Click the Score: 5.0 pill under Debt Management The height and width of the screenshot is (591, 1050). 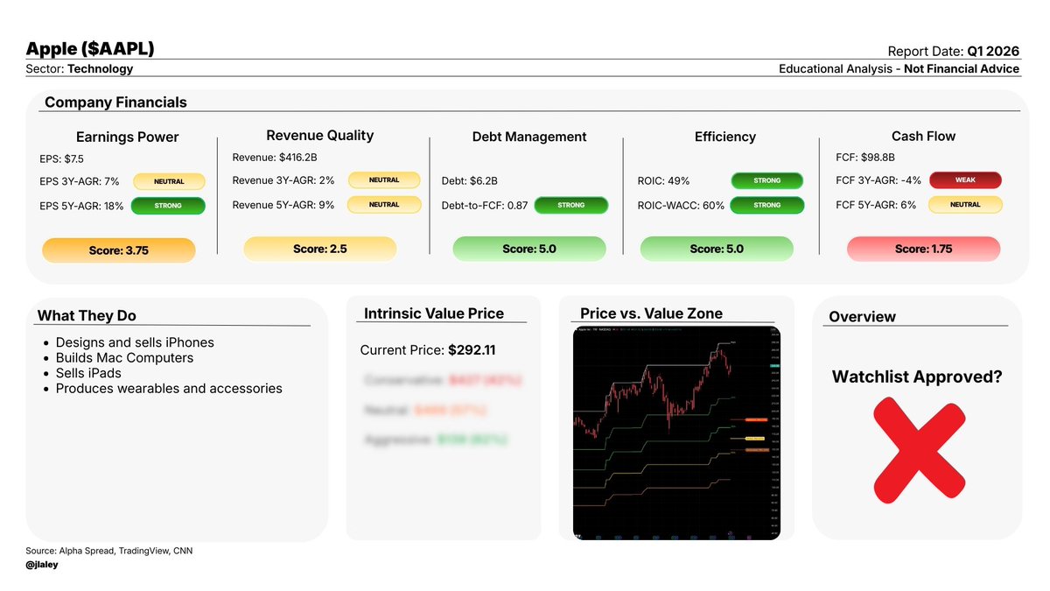click(x=529, y=249)
